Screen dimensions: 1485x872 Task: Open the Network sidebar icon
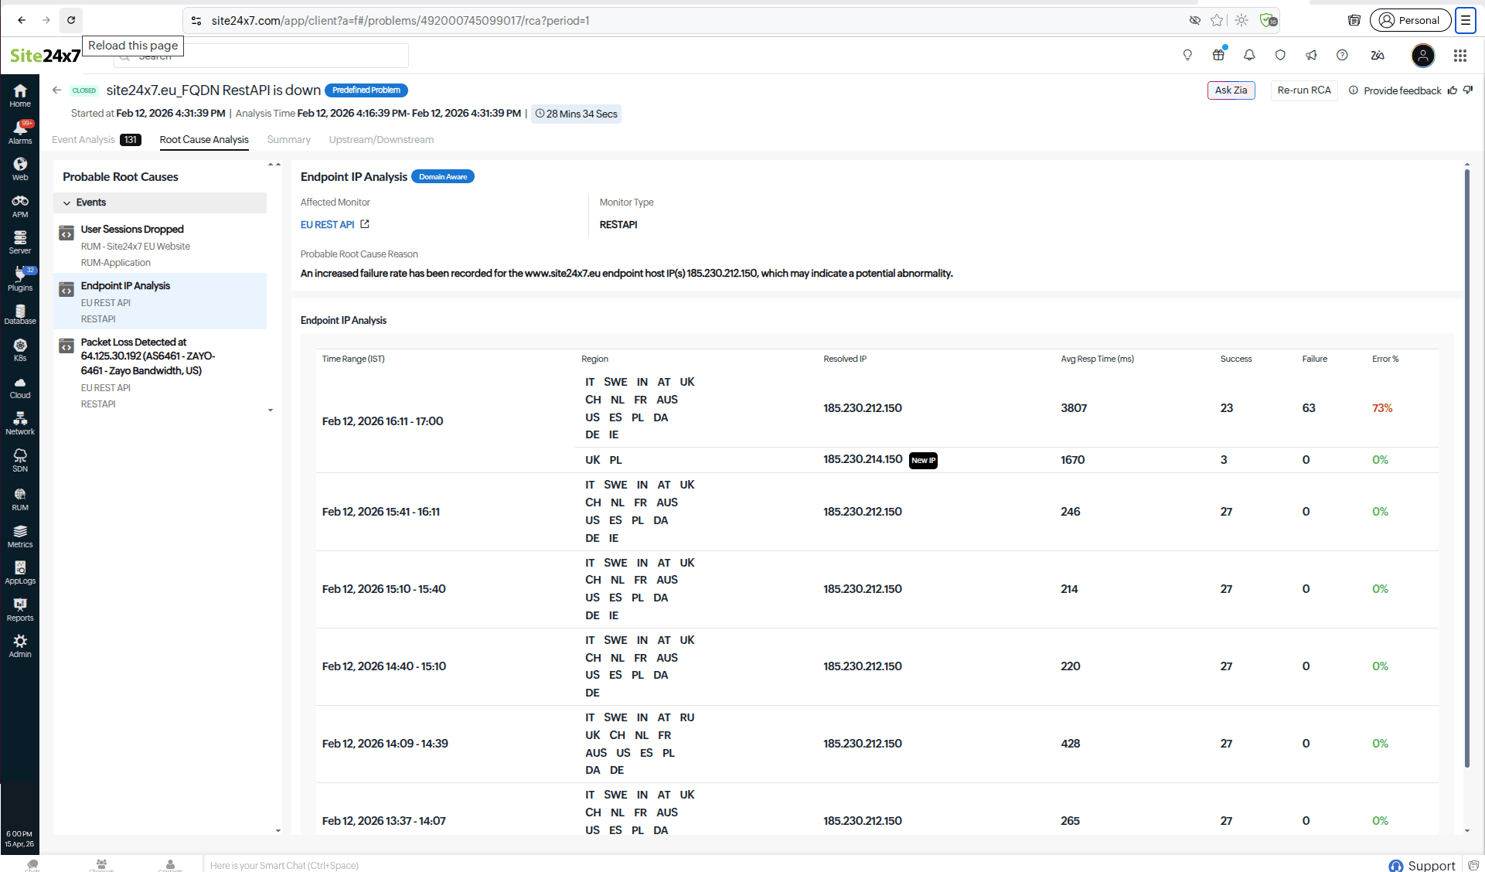click(20, 424)
